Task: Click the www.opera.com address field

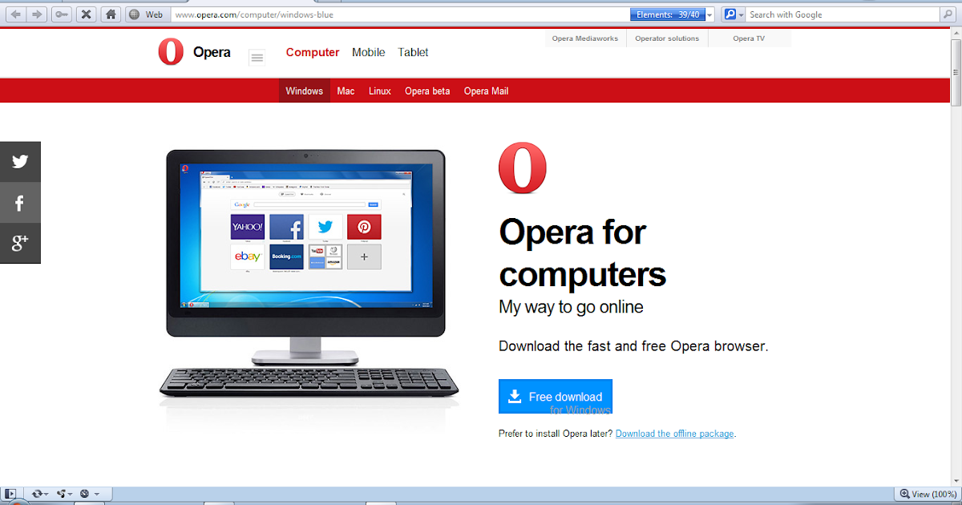Action: click(401, 14)
